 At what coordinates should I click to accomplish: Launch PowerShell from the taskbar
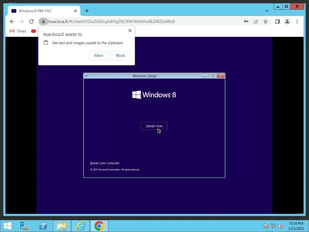pos(43,226)
